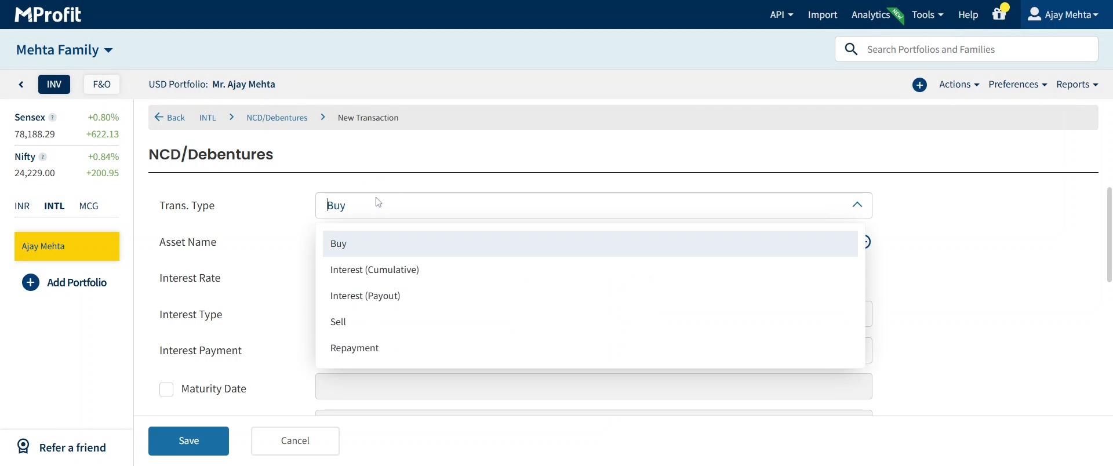1113x466 pixels.
Task: Click Back in the breadcrumb
Action: tap(176, 118)
